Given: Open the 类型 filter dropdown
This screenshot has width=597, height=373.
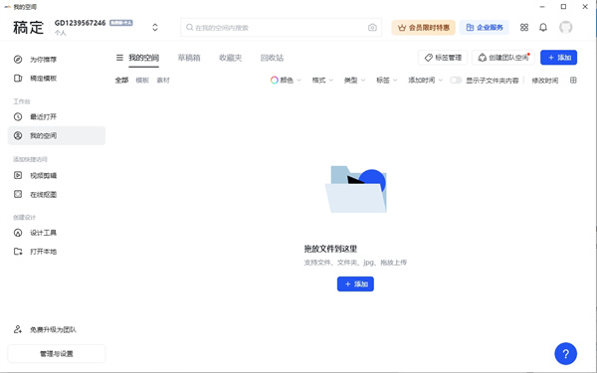Looking at the screenshot, I should 354,81.
